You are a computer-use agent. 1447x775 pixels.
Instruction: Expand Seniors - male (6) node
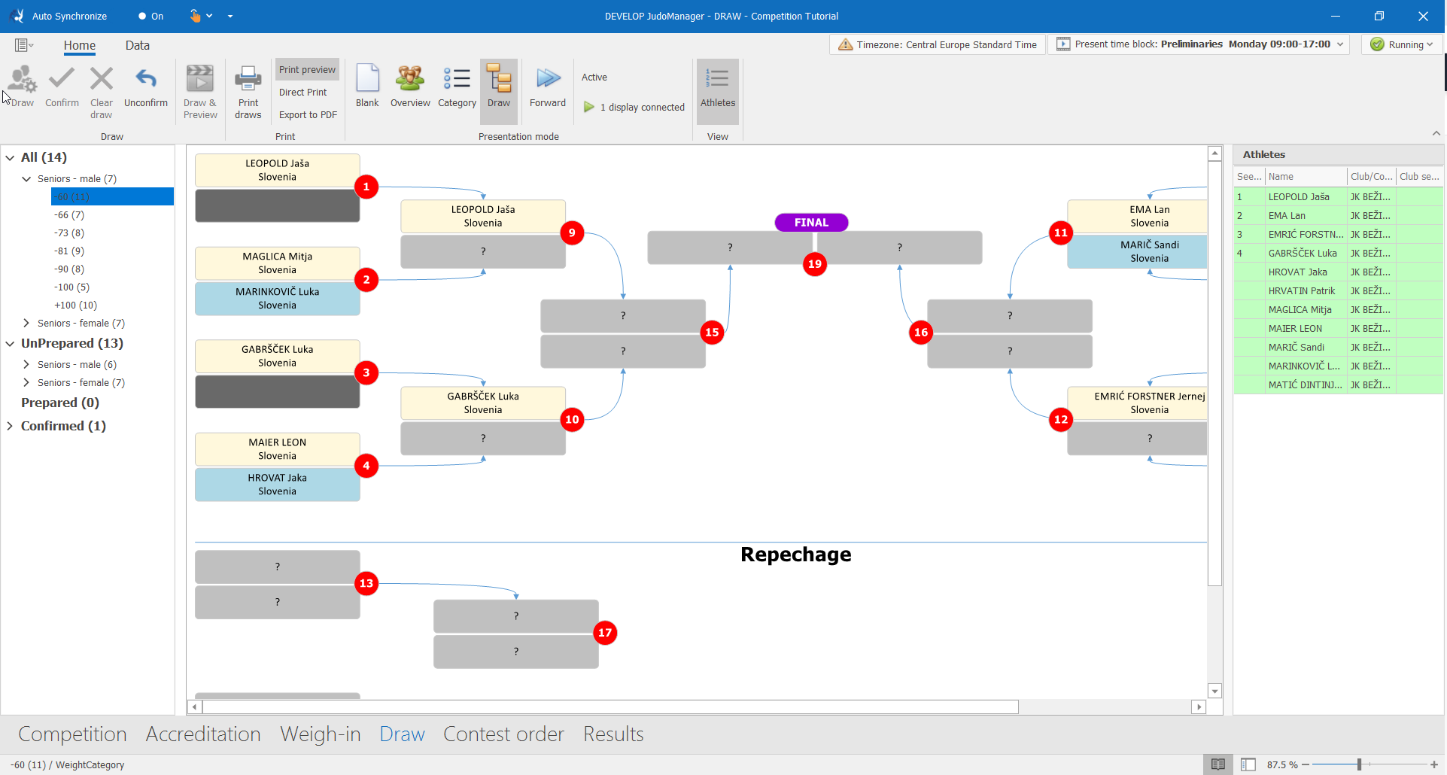click(26, 364)
